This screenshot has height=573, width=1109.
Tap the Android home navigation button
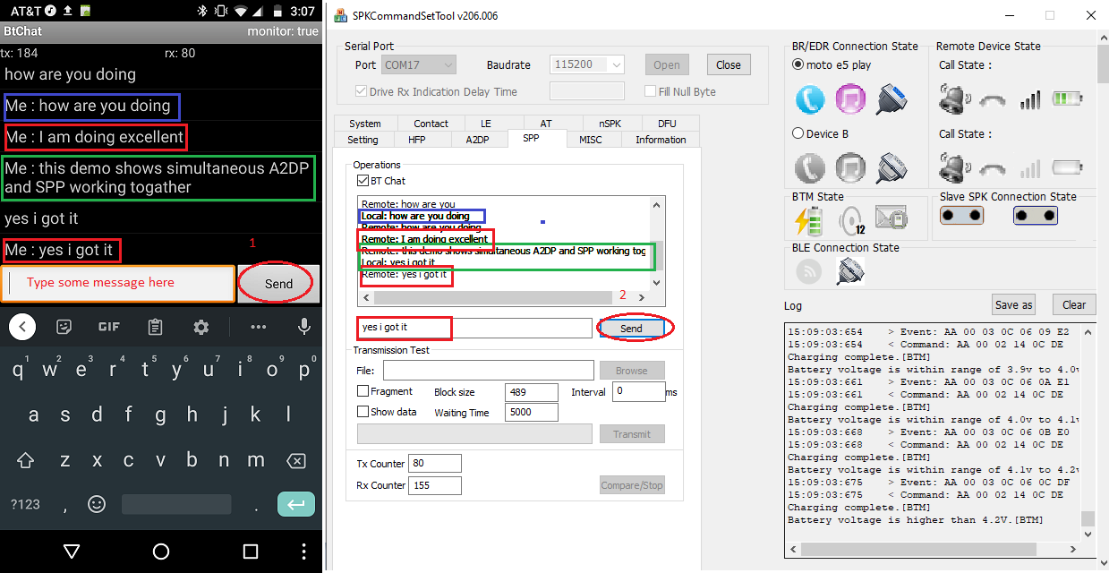(x=161, y=551)
